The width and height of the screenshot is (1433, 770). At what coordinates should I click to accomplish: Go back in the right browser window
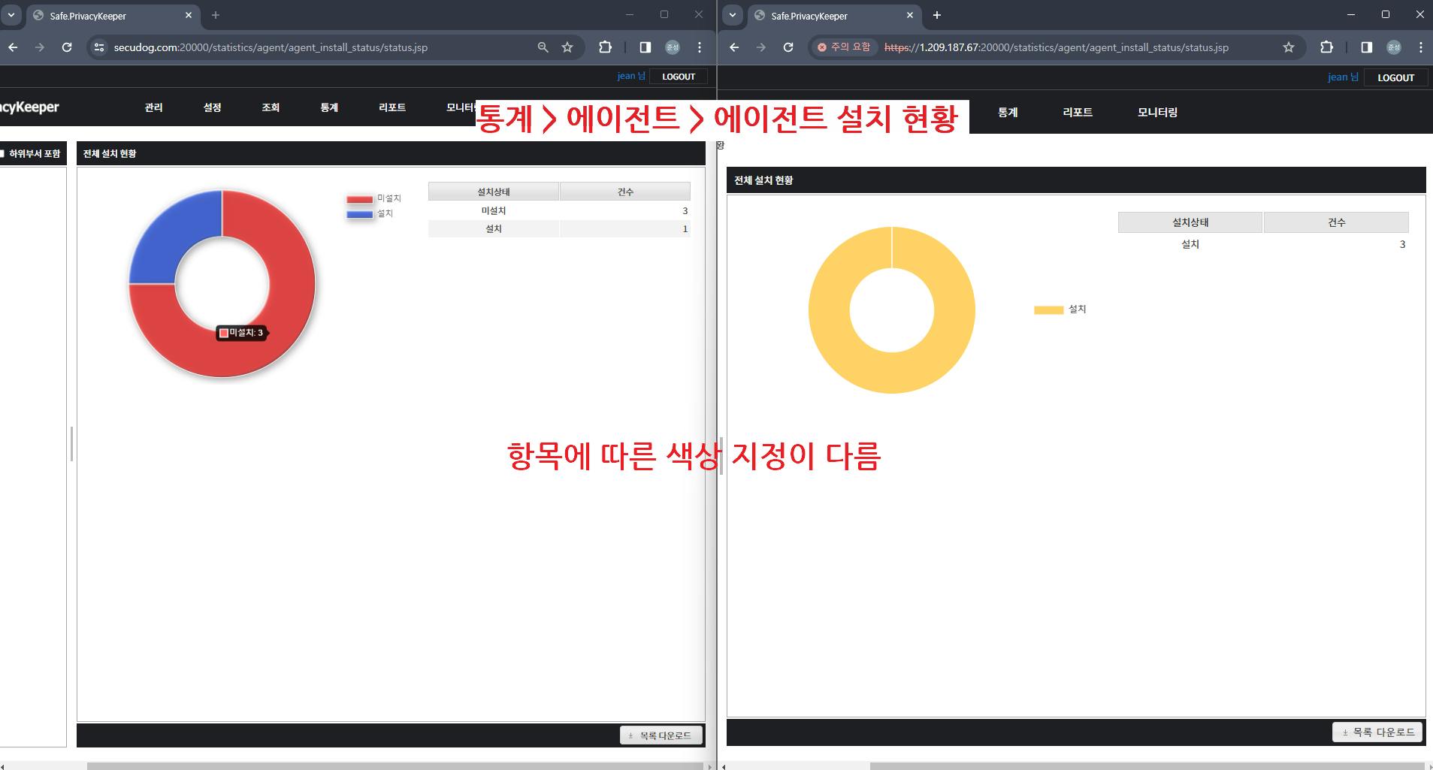(734, 47)
